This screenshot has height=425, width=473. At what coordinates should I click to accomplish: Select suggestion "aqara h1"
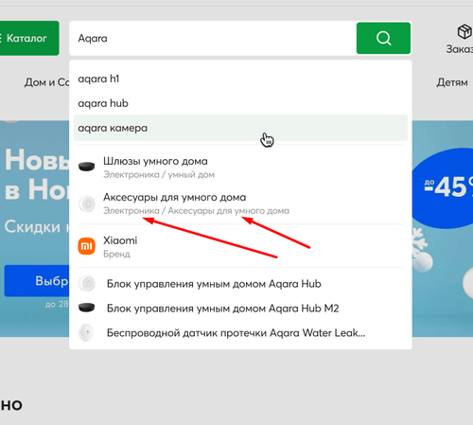click(x=240, y=79)
